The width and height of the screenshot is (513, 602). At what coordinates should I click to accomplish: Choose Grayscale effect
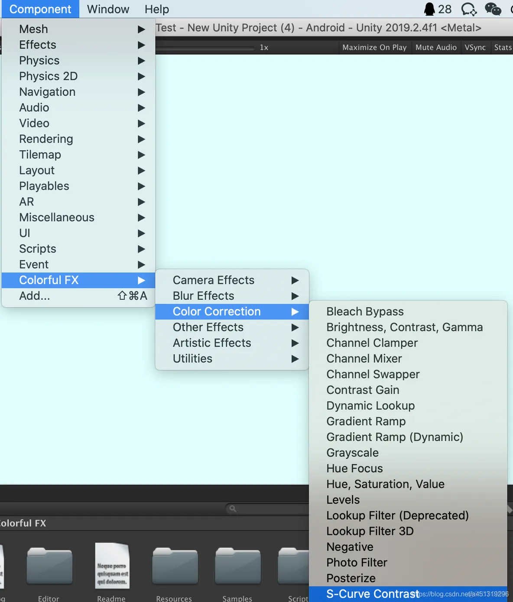point(408,453)
